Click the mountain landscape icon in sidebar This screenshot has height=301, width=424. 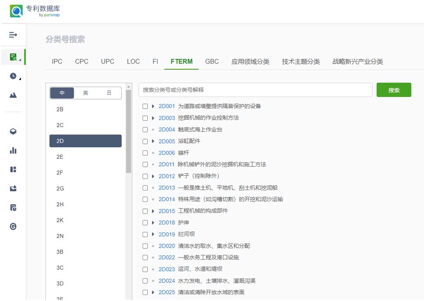click(x=13, y=95)
